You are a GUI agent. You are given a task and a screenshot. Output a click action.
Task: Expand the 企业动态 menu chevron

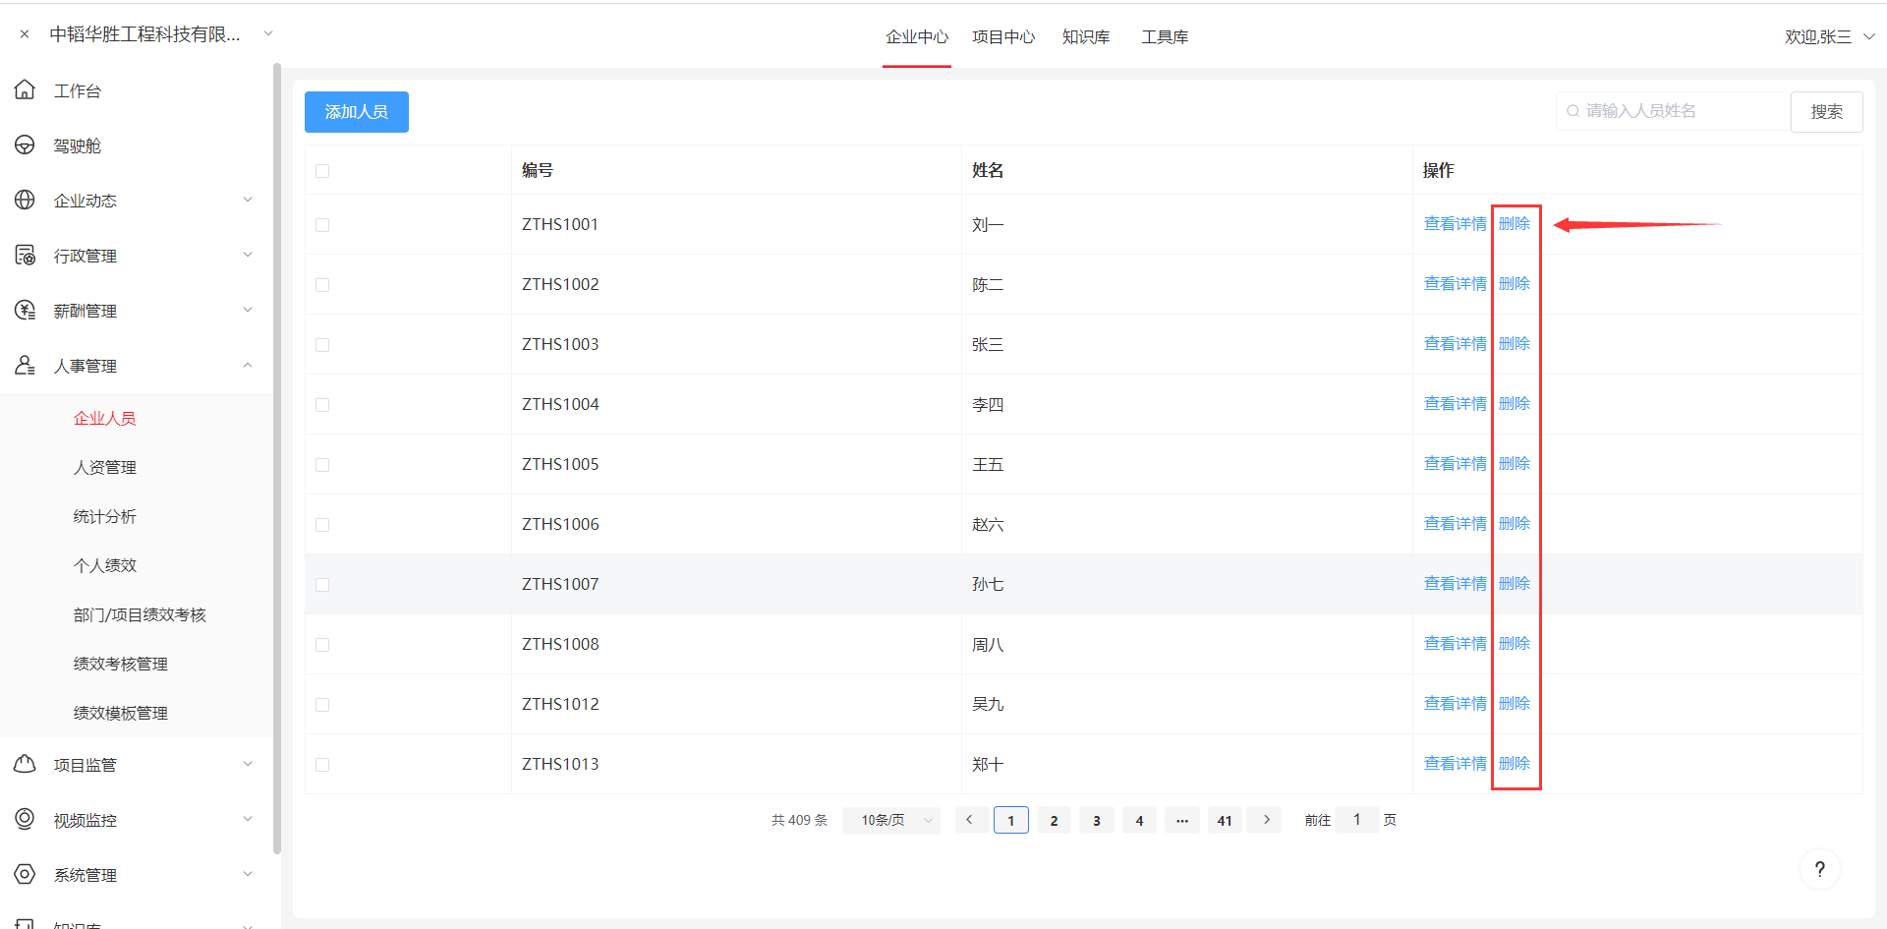(x=248, y=200)
